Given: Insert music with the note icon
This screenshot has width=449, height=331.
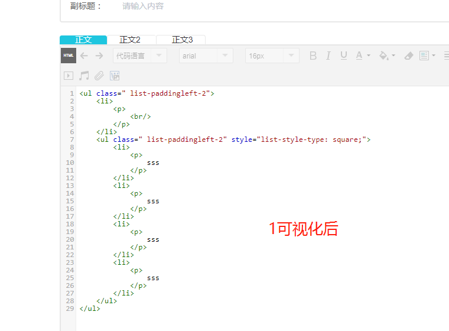Looking at the screenshot, I should [84, 76].
